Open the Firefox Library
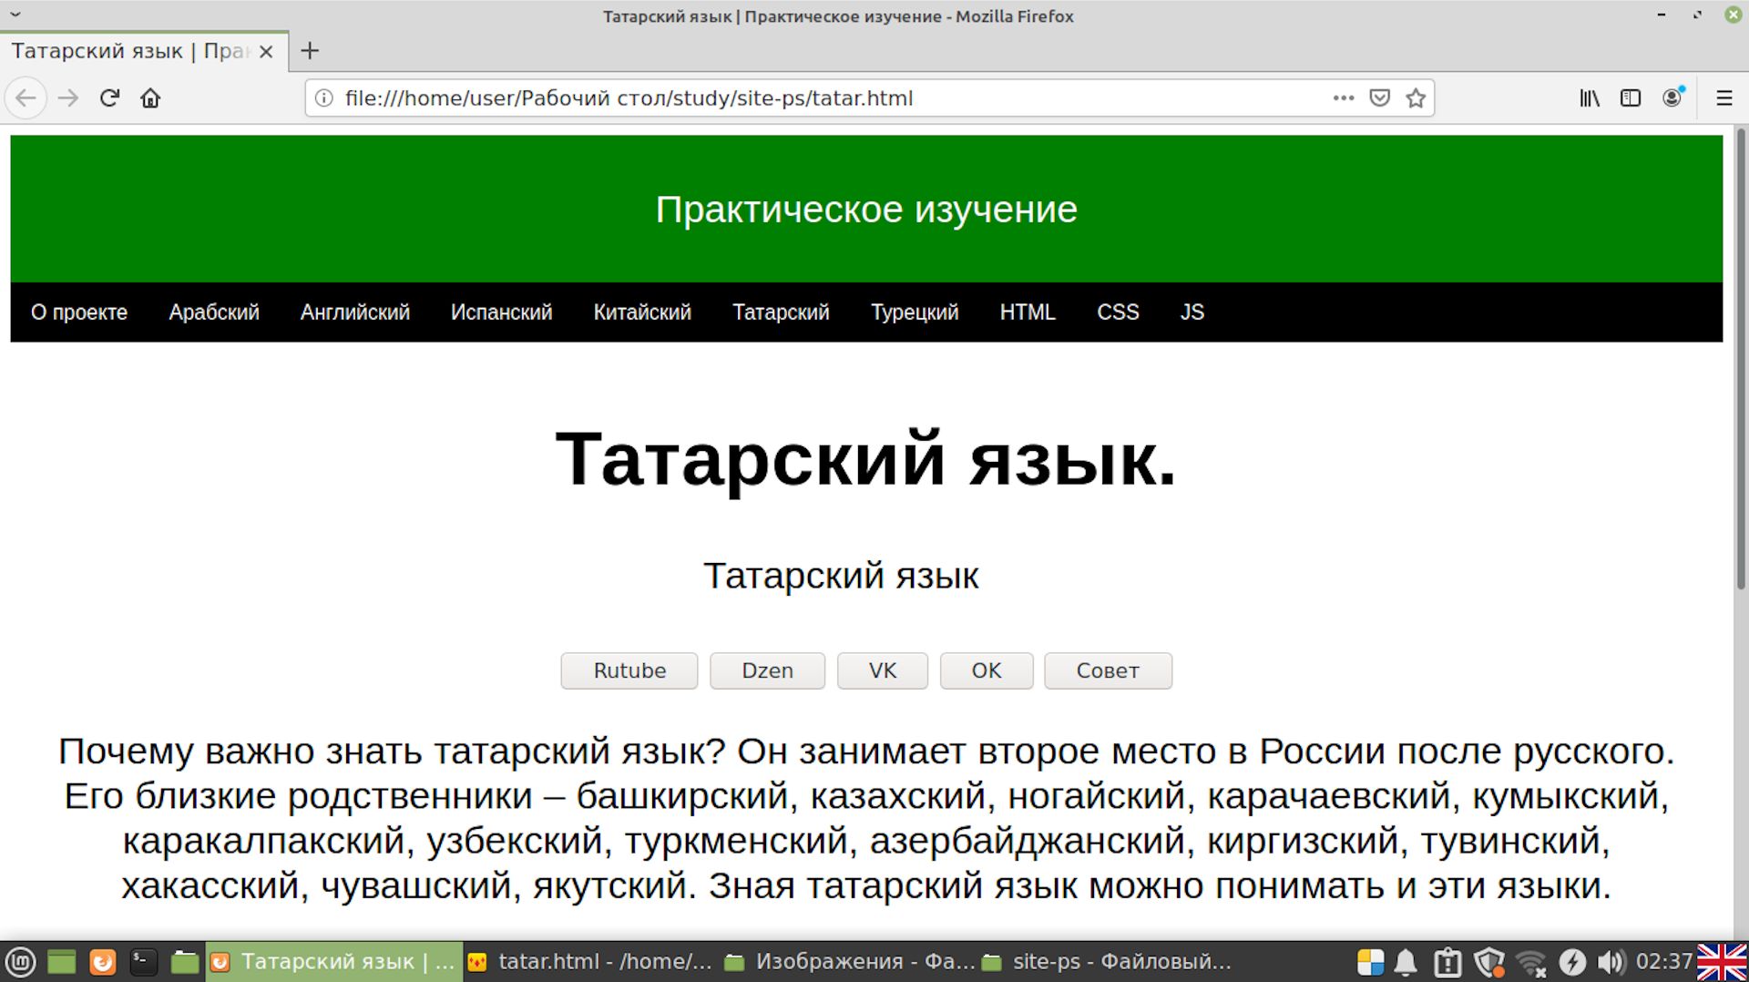Image resolution: width=1749 pixels, height=982 pixels. [1588, 98]
